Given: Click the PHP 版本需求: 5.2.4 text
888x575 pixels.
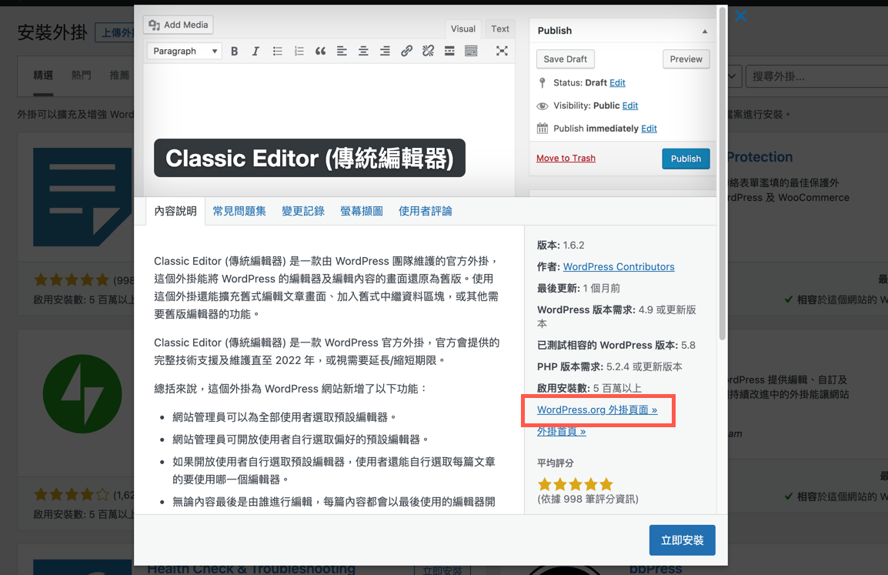Looking at the screenshot, I should click(x=609, y=366).
